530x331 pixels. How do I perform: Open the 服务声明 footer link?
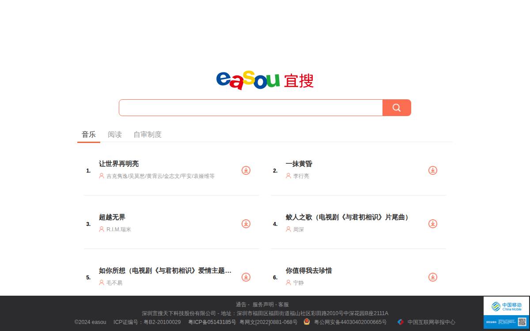click(263, 305)
